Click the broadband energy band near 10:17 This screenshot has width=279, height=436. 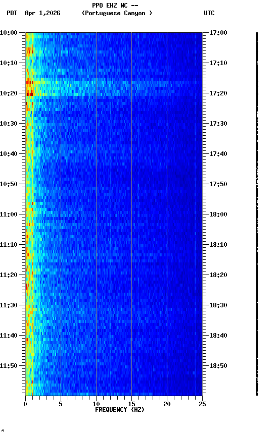(x=114, y=88)
